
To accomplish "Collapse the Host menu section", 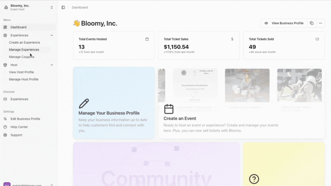I will [x=52, y=65].
